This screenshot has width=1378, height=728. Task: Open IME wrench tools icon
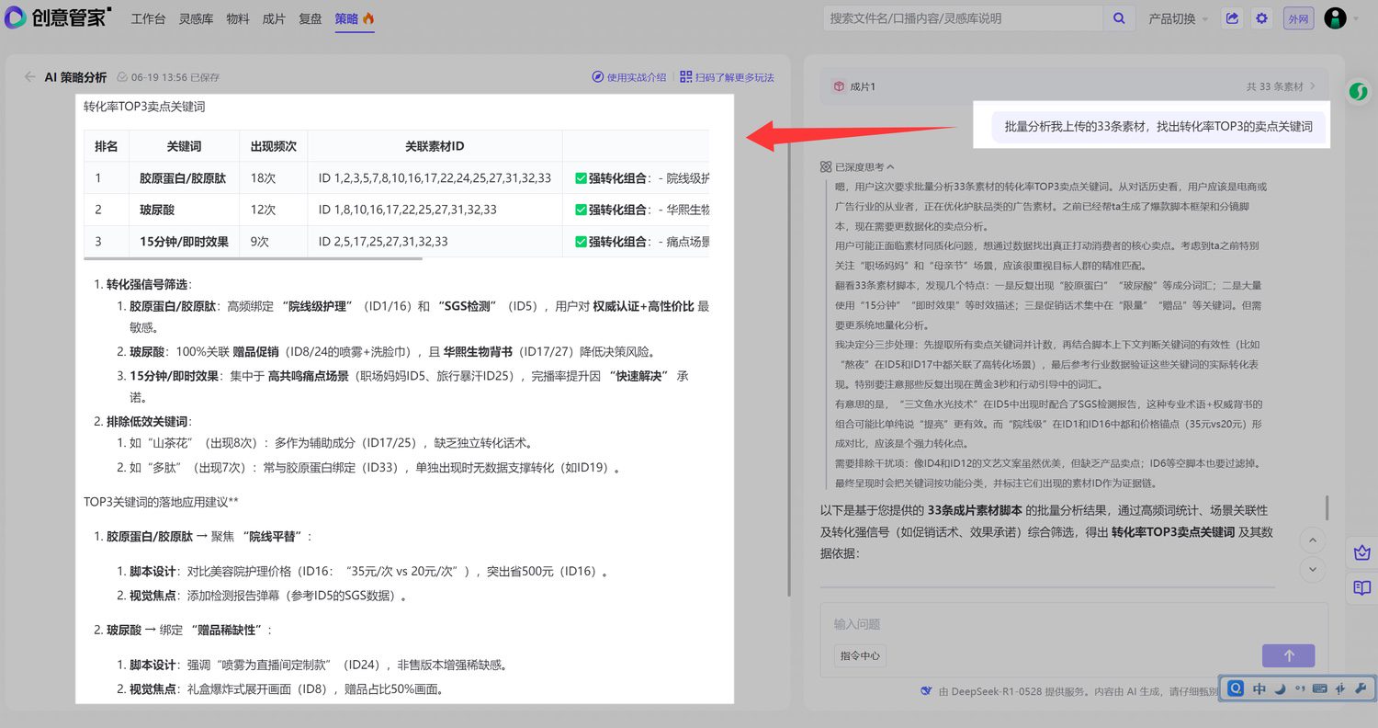coord(1361,688)
